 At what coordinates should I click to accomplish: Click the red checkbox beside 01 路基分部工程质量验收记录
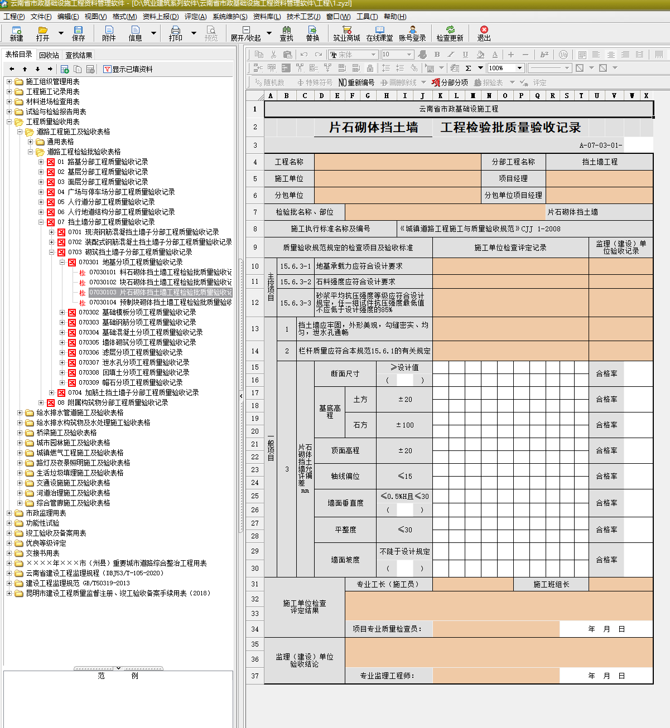click(51, 162)
